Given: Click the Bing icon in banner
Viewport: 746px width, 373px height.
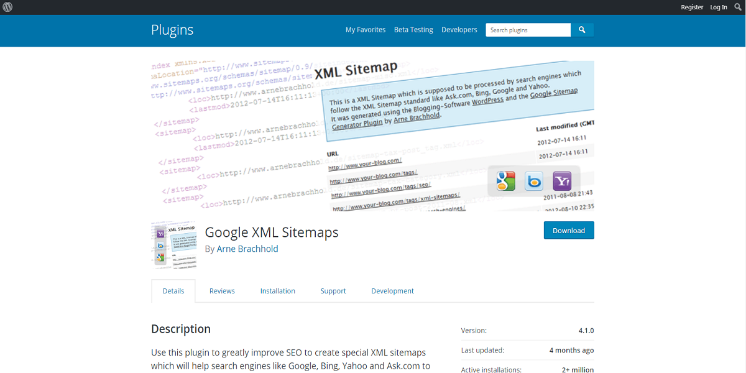Looking at the screenshot, I should click(534, 182).
